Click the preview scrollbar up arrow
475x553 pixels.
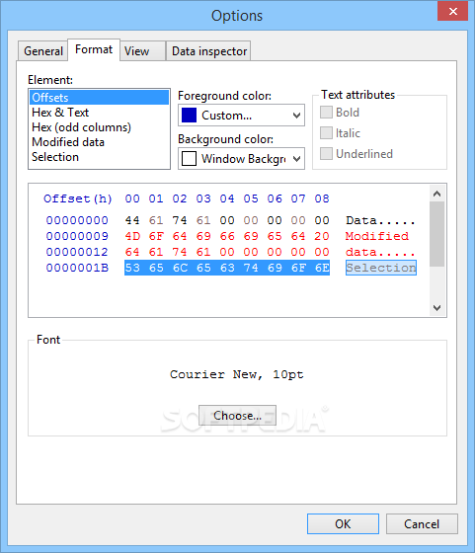coord(436,194)
